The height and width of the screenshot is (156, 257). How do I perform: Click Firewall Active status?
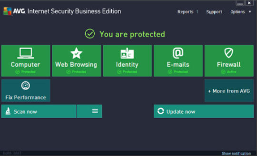click(x=229, y=72)
